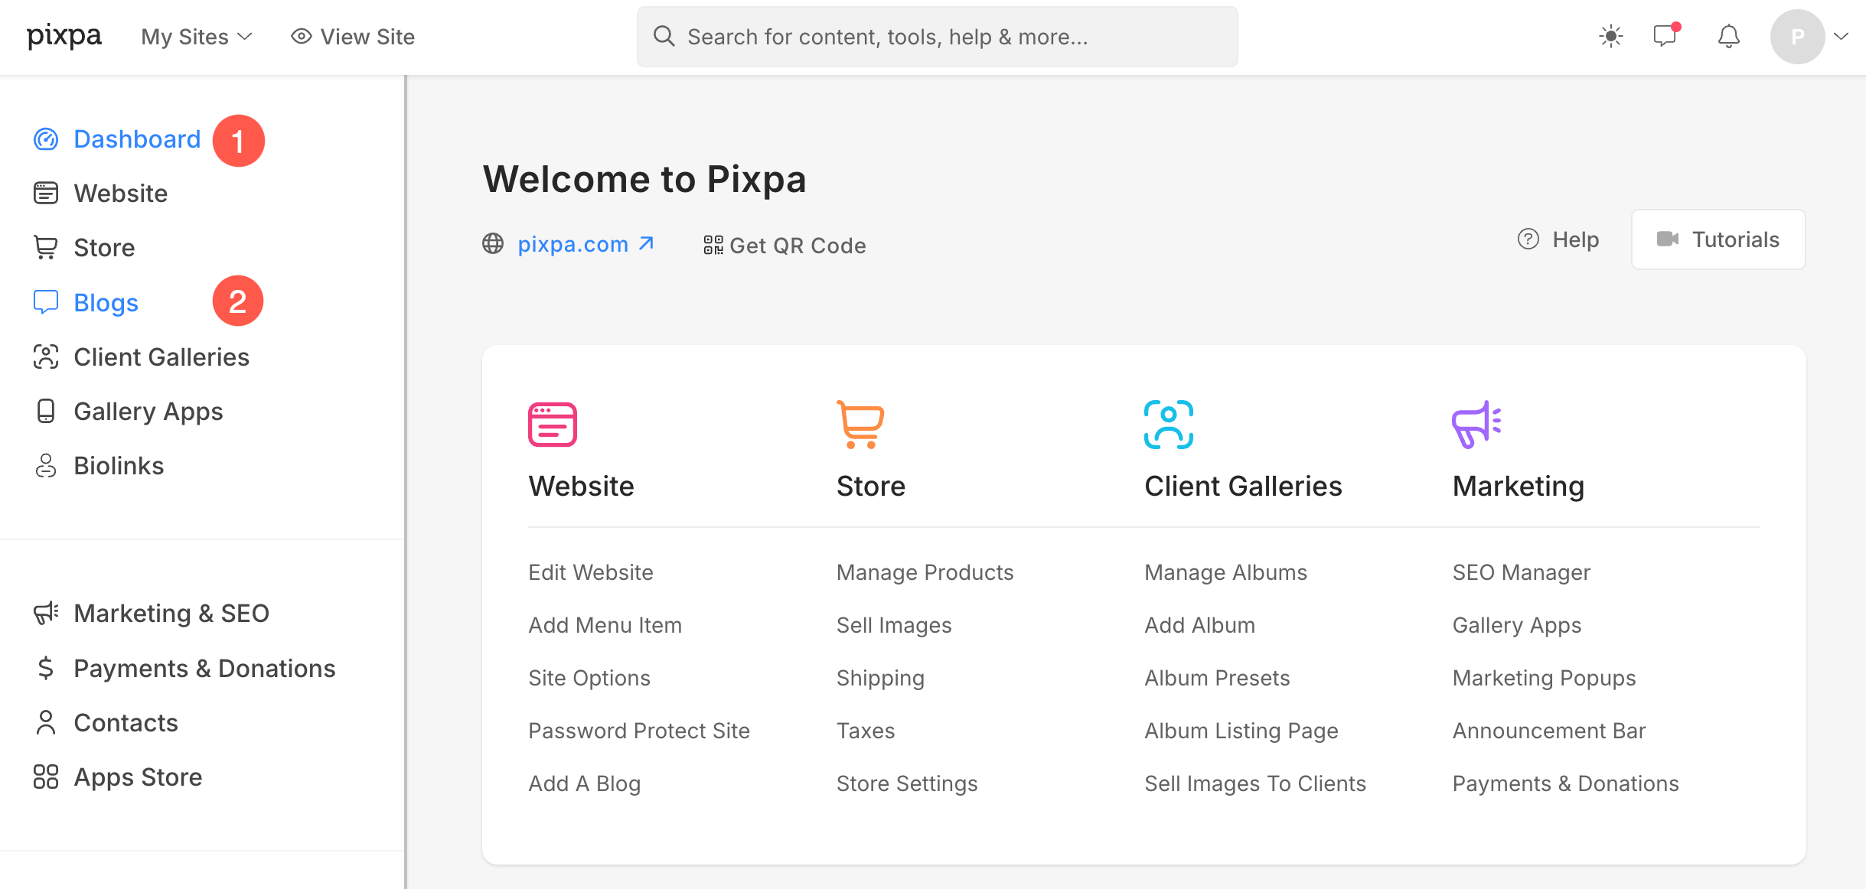Open Blogs in the sidebar
The height and width of the screenshot is (889, 1866).
(106, 302)
